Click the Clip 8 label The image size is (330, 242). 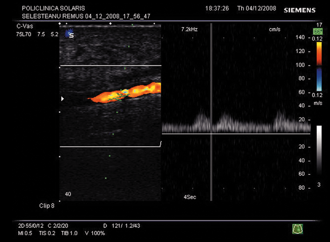click(x=47, y=206)
